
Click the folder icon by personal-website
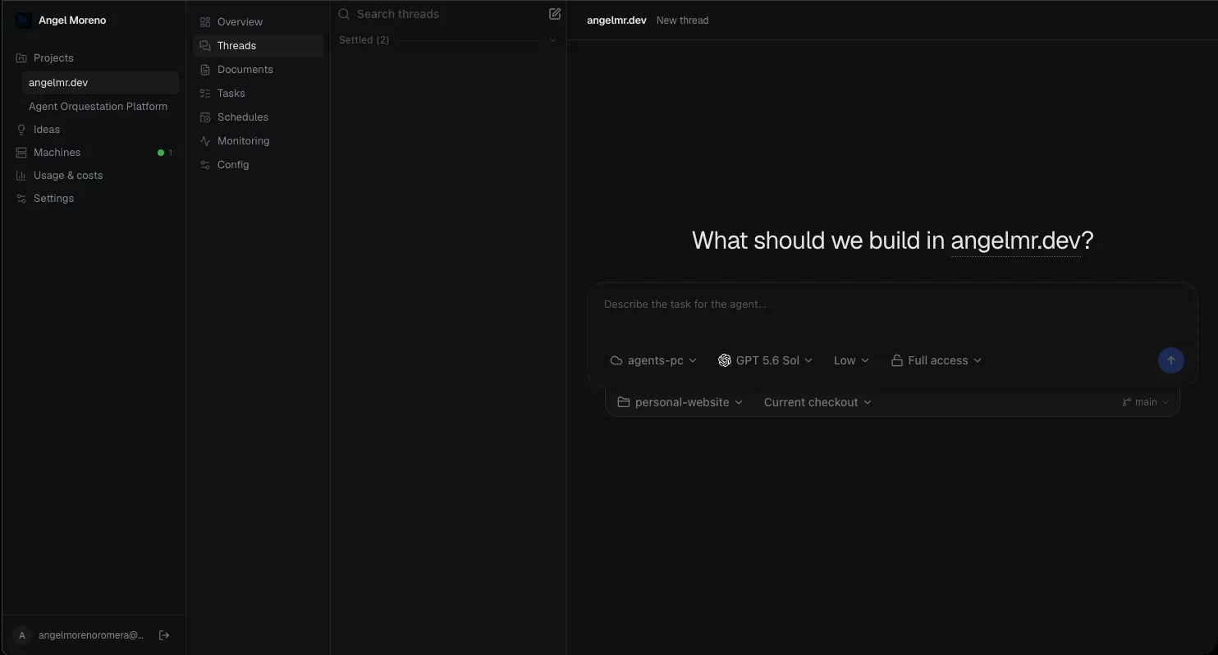point(624,402)
